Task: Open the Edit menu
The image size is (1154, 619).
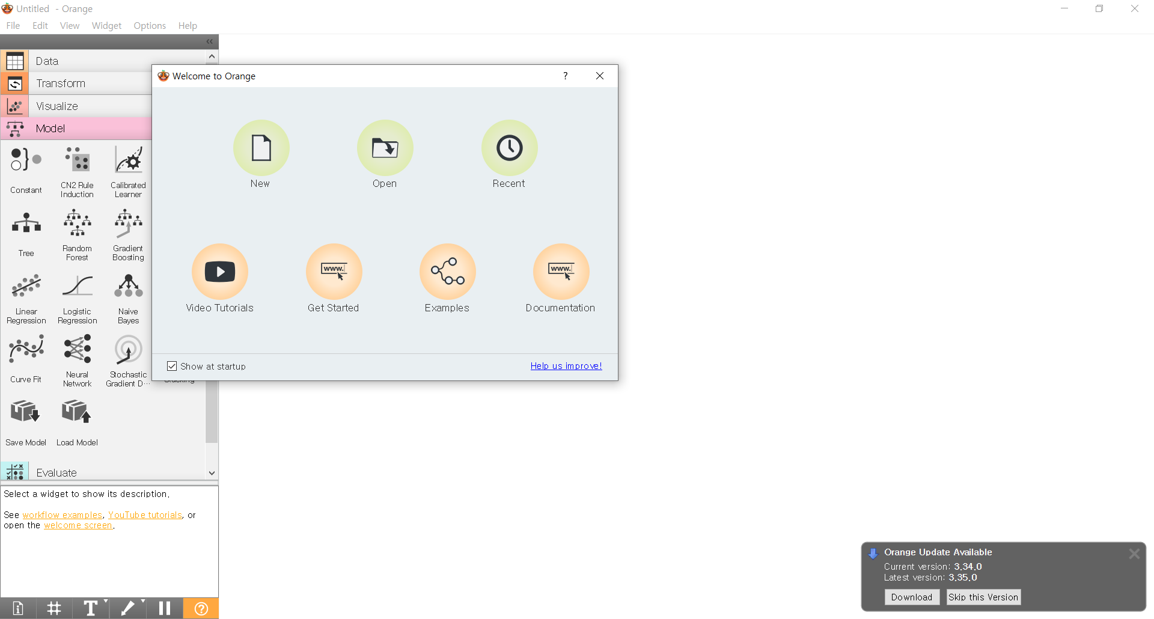Action: point(40,25)
